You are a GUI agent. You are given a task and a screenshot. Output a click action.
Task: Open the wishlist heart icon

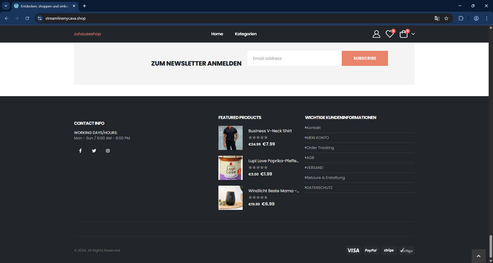click(x=389, y=34)
